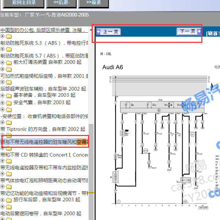Click the folder icon beside 基本装备
This screenshot has width=220, height=220.
coord(9,96)
